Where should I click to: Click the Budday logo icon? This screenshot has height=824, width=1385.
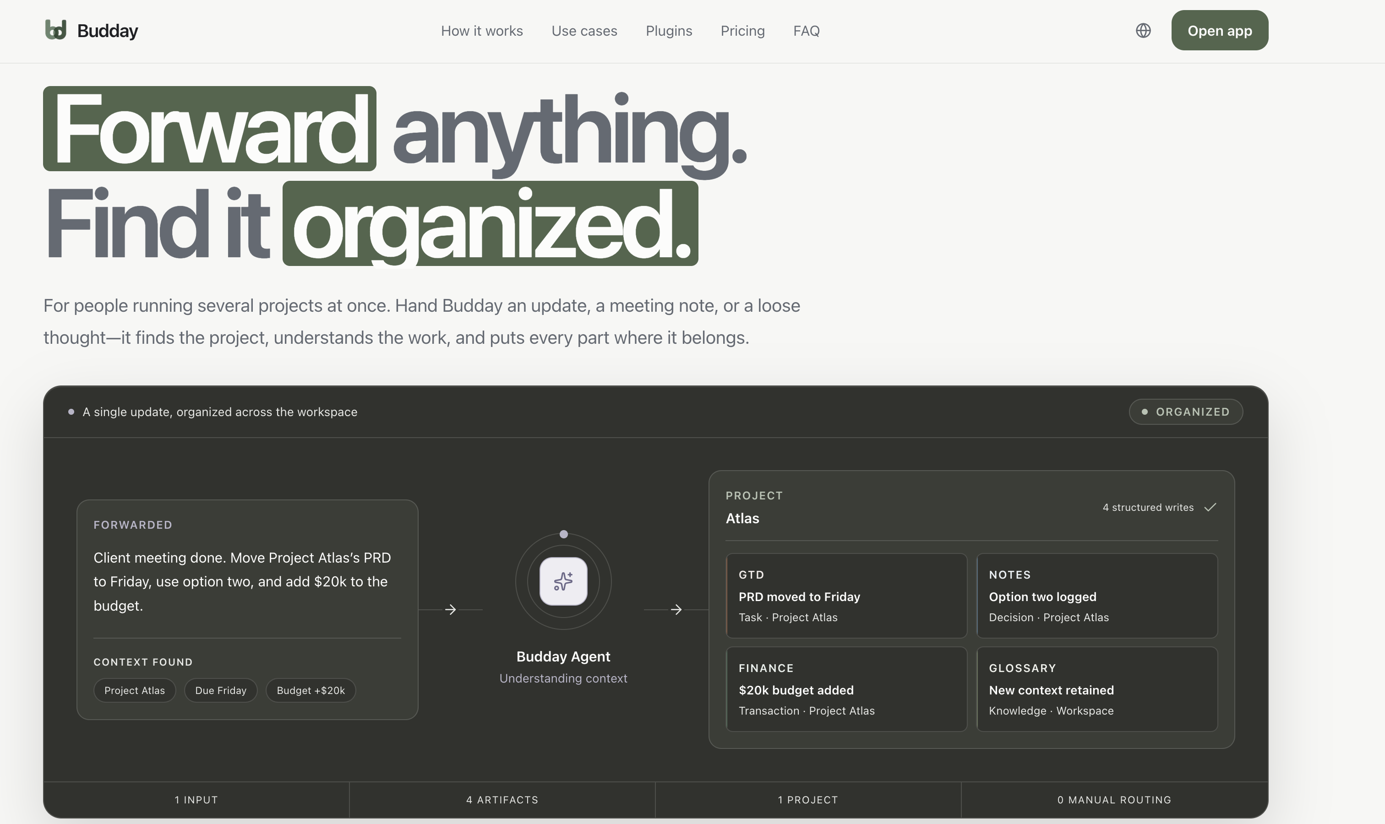[55, 30]
